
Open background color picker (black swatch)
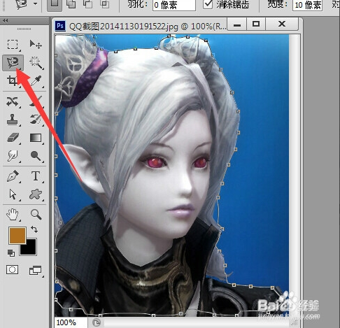tap(30, 249)
